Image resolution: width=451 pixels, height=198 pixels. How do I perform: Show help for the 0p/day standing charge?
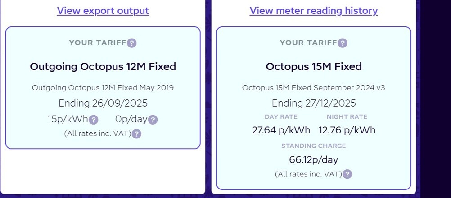153,120
